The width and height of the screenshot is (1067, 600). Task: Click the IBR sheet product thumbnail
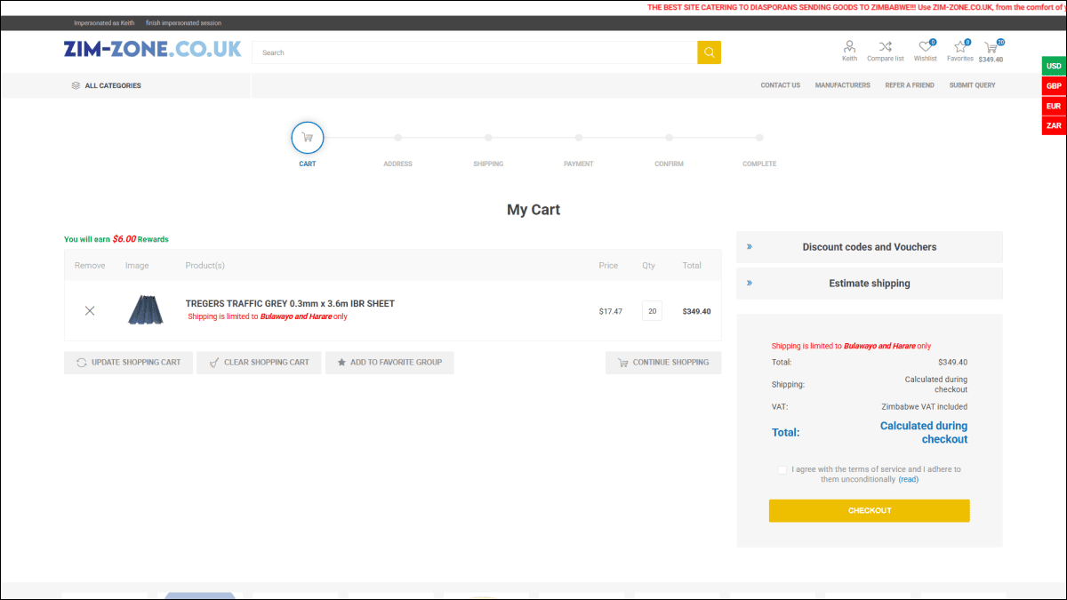point(146,310)
